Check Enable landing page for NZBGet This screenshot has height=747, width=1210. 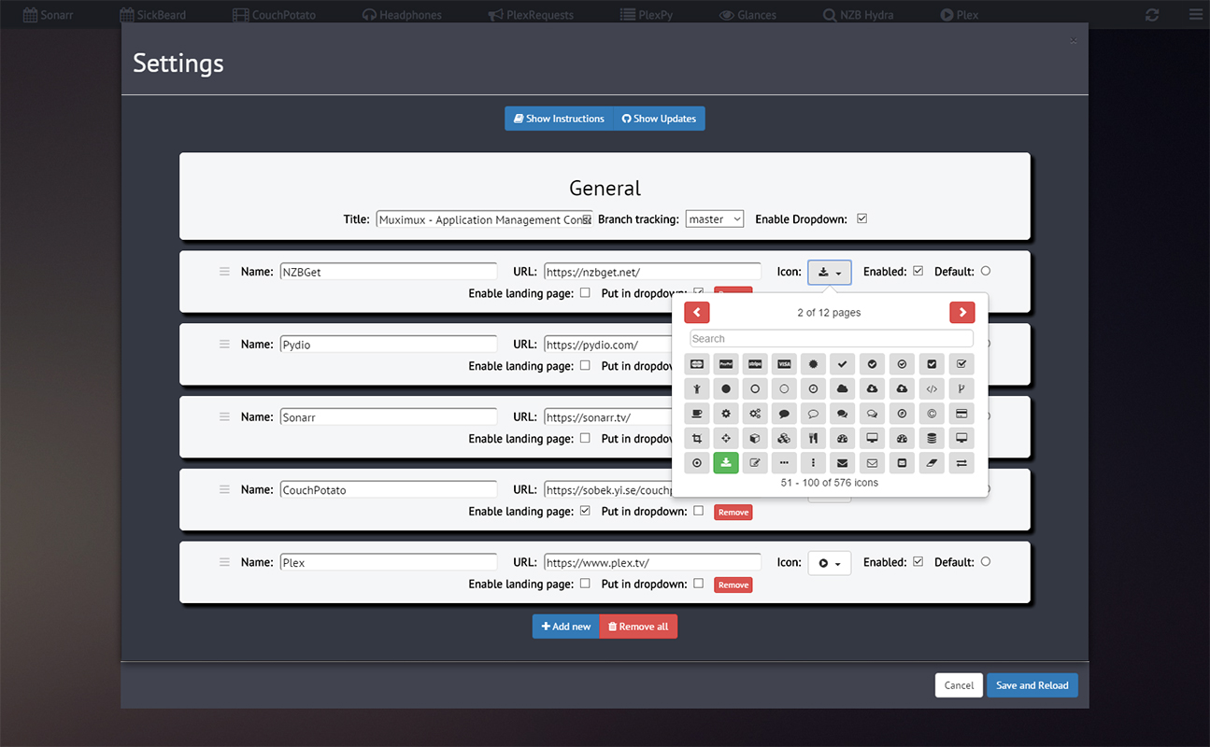point(585,292)
